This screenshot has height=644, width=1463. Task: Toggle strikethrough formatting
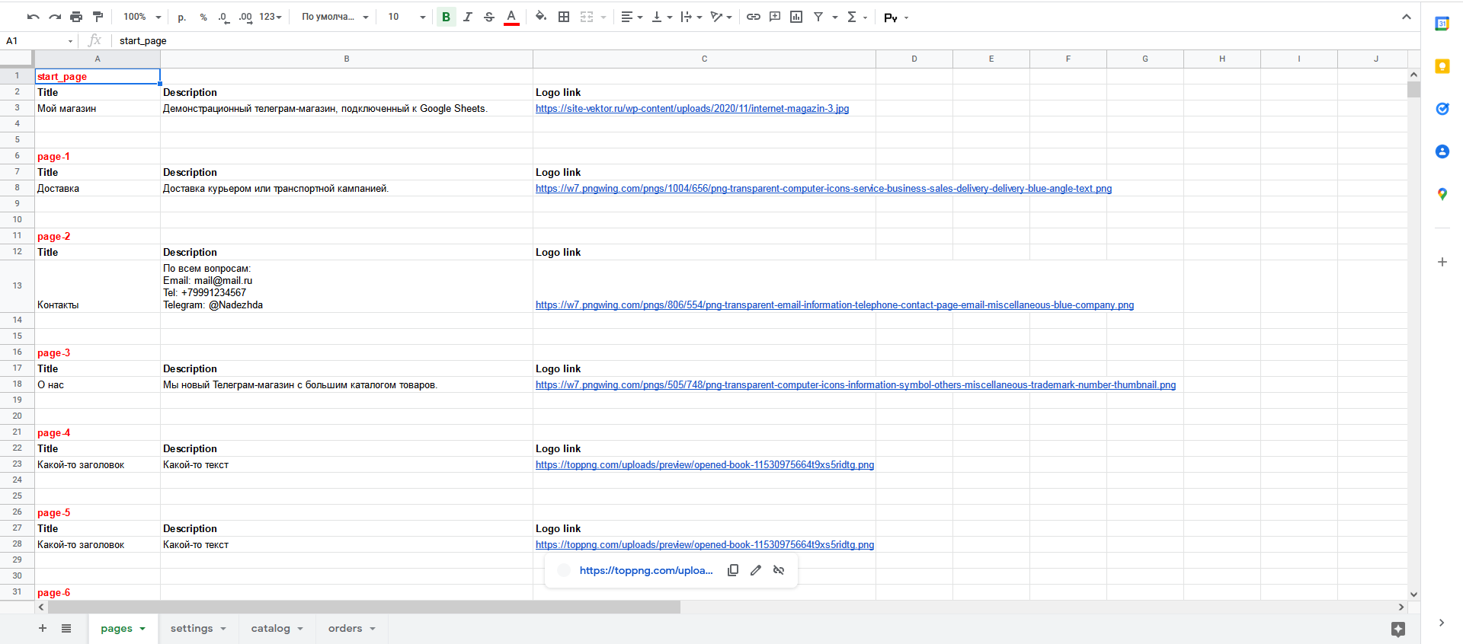pos(489,17)
